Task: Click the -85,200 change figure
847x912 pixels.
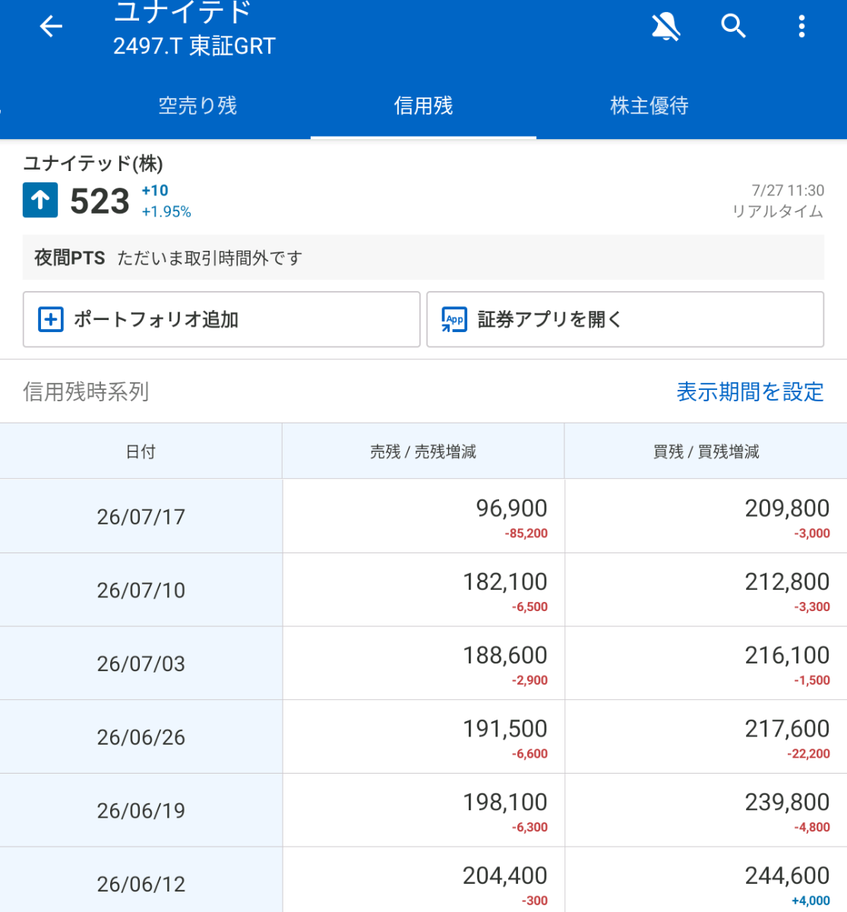Action: [x=526, y=534]
